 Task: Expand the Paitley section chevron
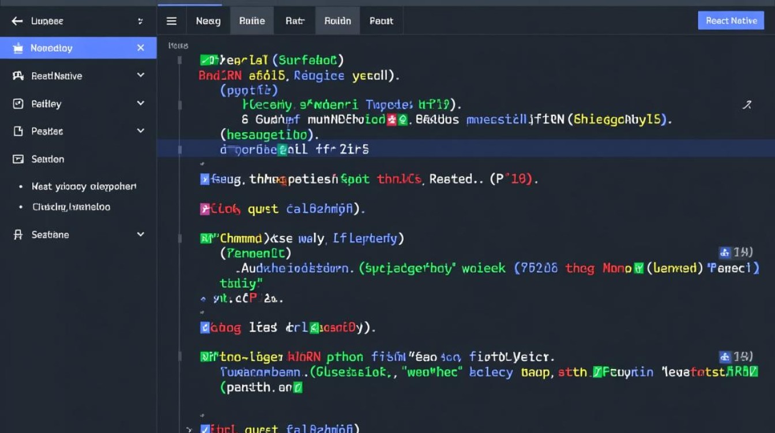[141, 103]
